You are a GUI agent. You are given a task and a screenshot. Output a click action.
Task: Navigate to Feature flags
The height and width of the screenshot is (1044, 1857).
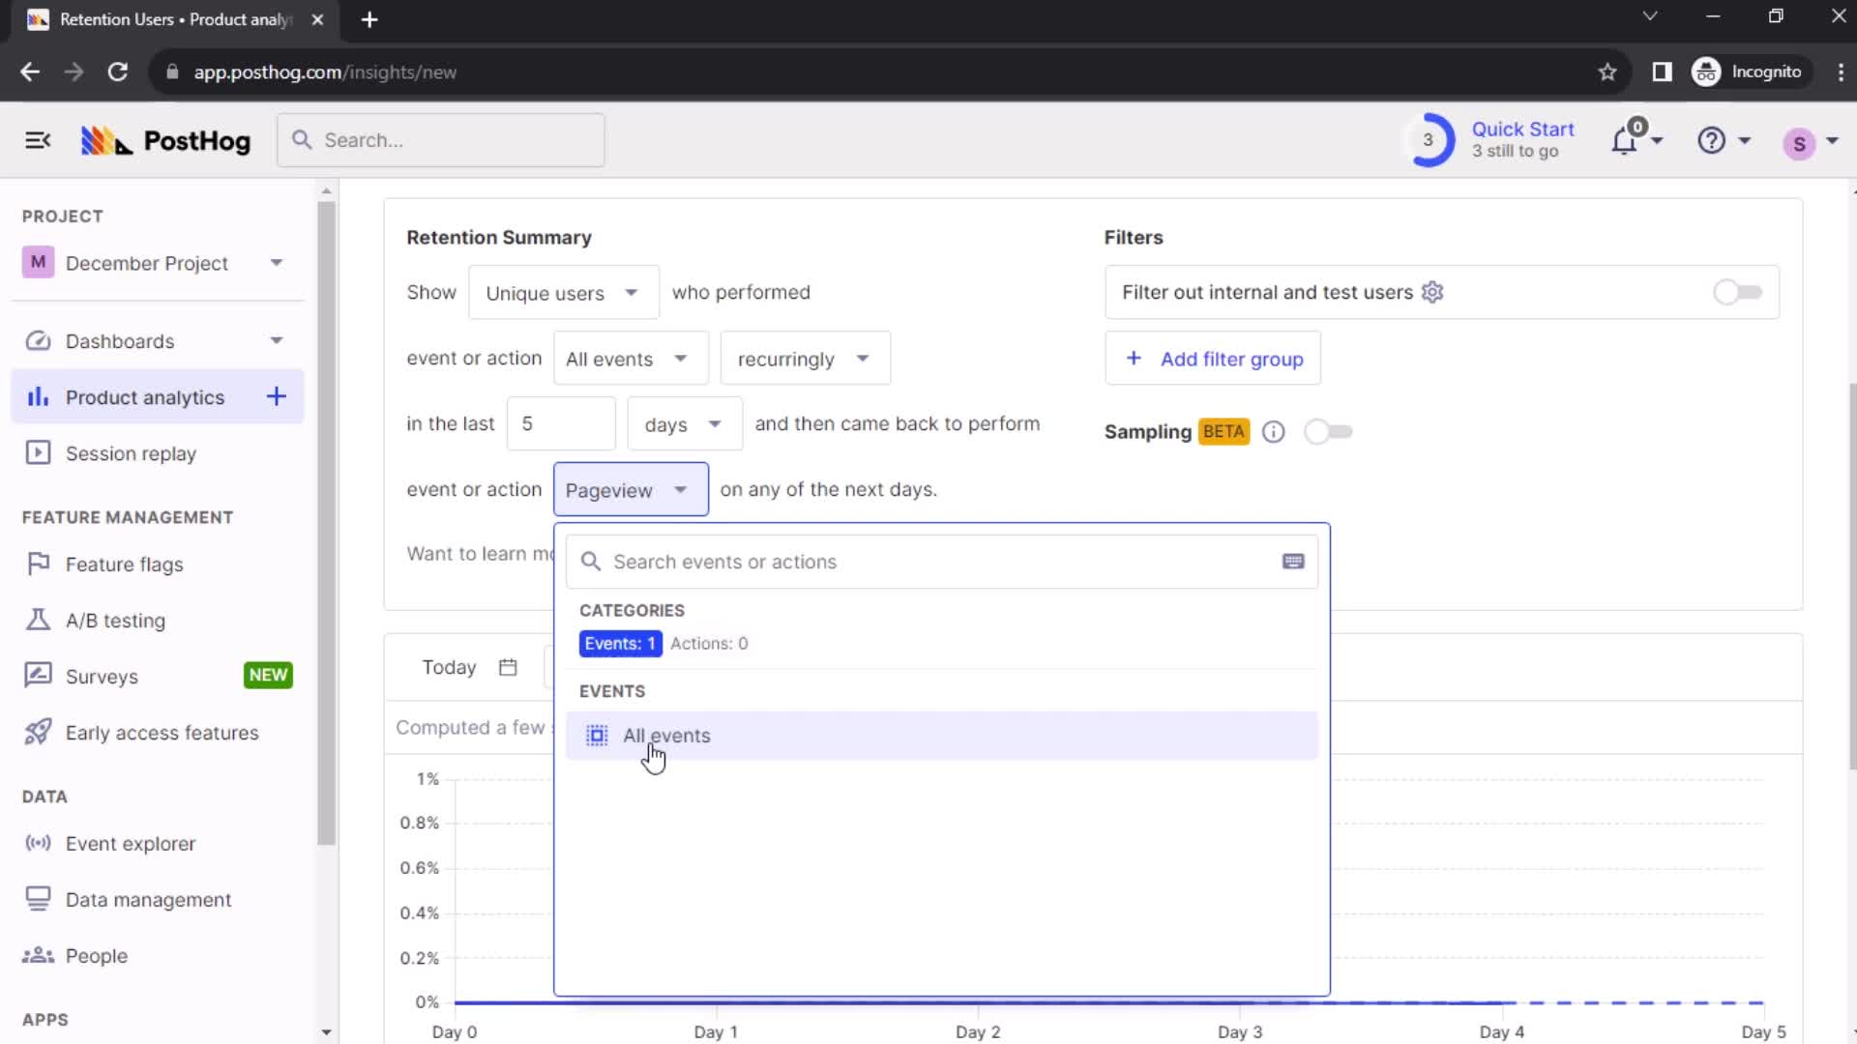coord(124,564)
